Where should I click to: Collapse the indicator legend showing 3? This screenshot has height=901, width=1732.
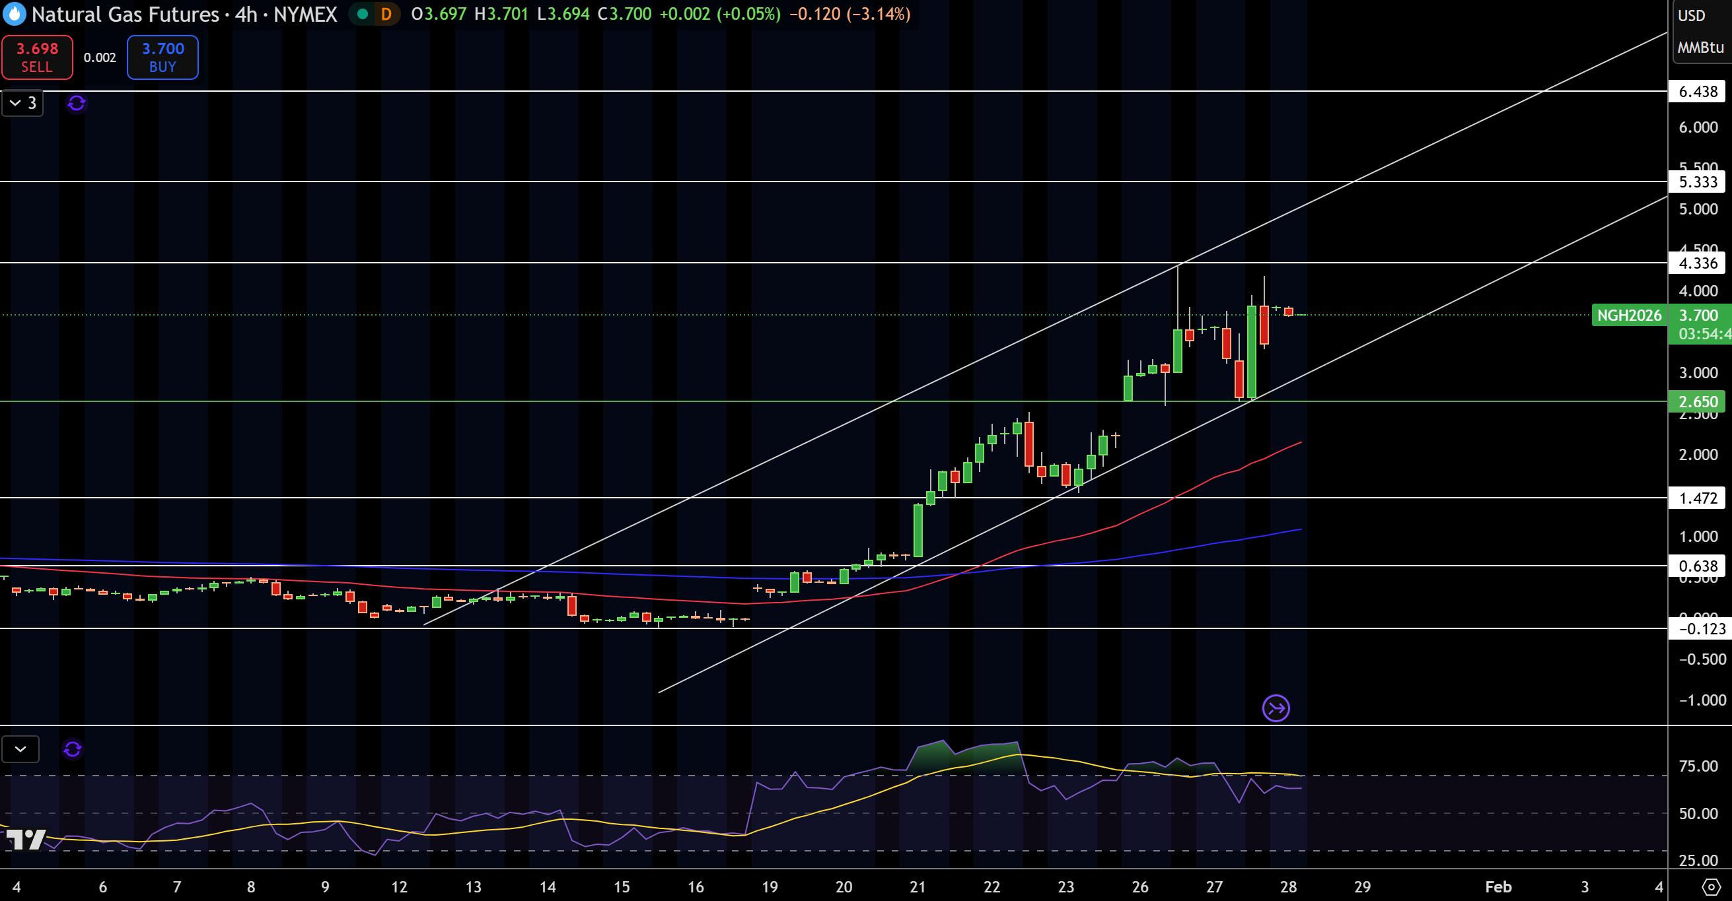23,103
